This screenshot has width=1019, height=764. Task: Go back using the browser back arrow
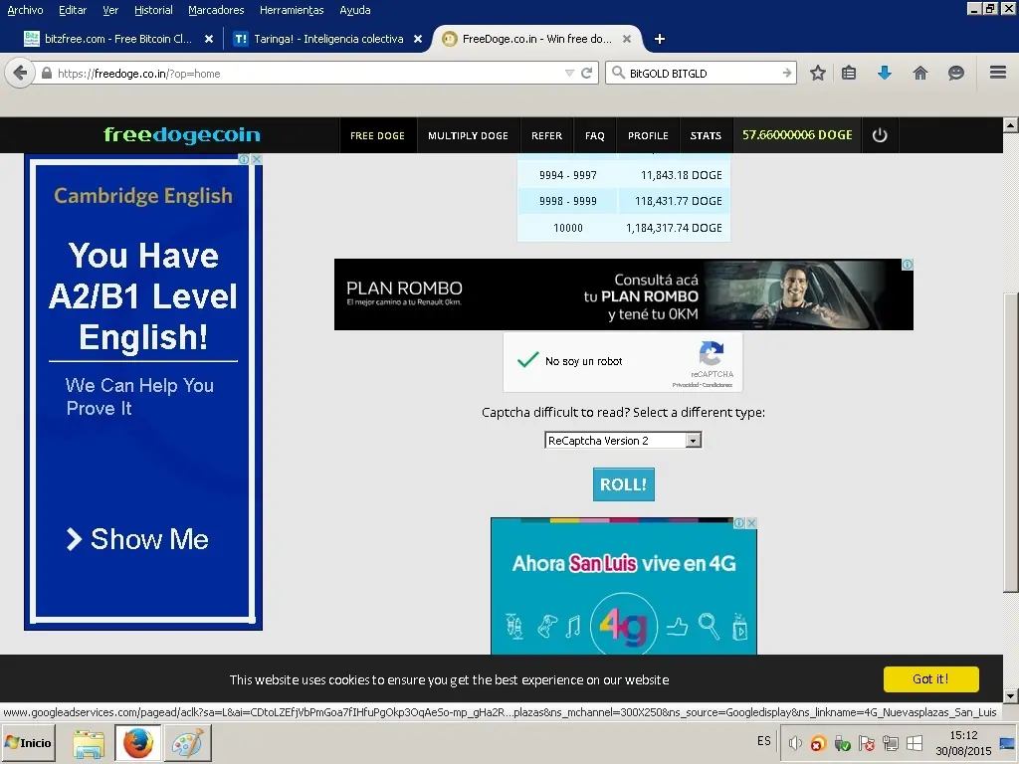coord(20,73)
